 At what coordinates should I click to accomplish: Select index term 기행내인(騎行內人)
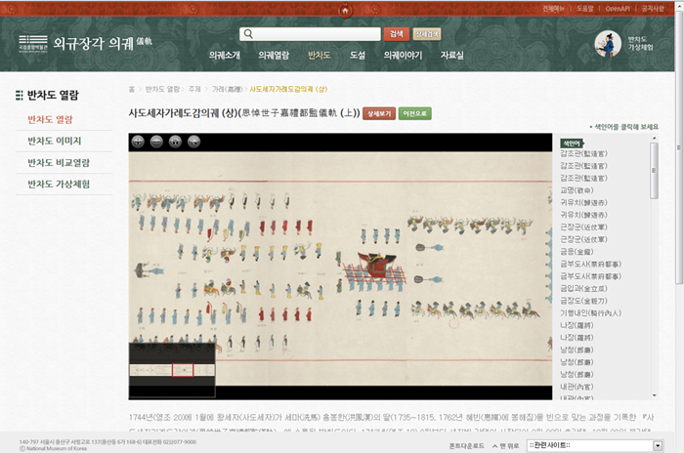[x=590, y=312]
